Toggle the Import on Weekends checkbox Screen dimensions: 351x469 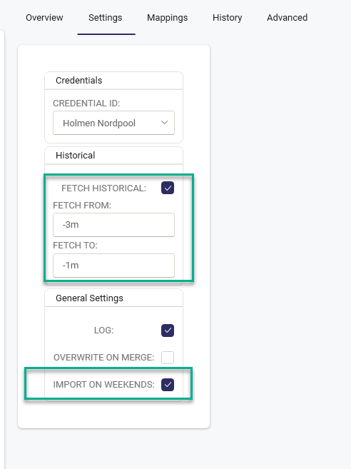168,385
